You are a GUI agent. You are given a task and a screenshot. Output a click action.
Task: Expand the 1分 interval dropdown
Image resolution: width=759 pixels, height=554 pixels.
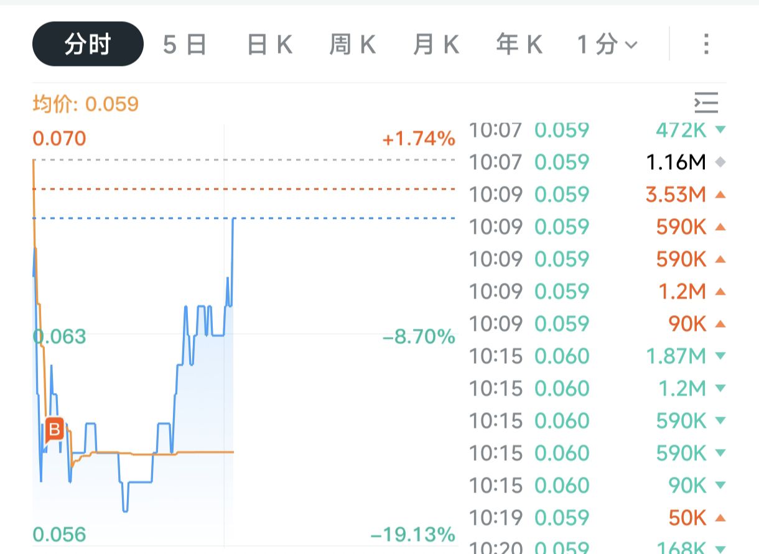(x=607, y=44)
